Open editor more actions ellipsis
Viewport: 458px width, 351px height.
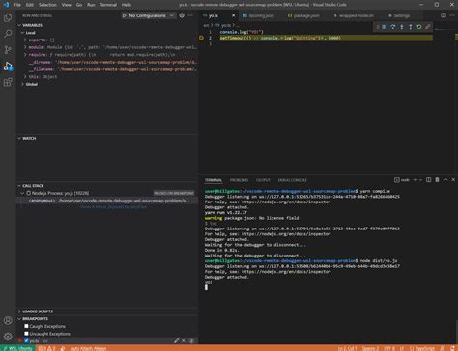pos(452,15)
